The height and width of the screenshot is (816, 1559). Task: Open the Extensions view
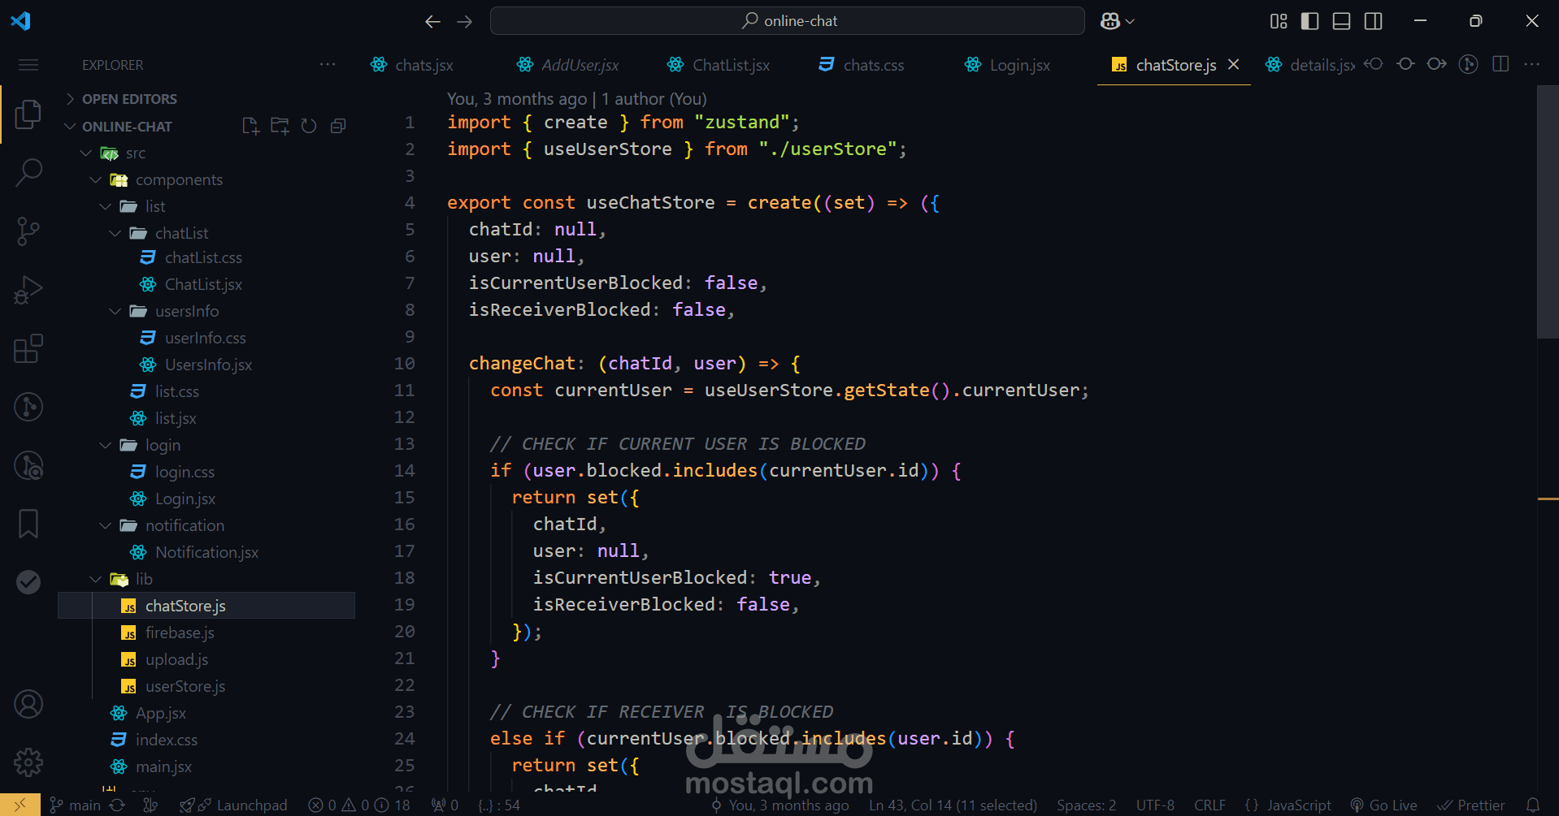coord(28,348)
